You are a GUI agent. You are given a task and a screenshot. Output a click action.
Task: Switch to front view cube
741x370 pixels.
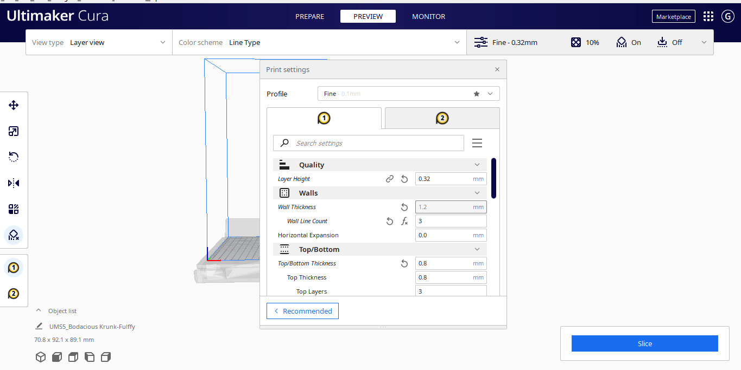(x=57, y=356)
